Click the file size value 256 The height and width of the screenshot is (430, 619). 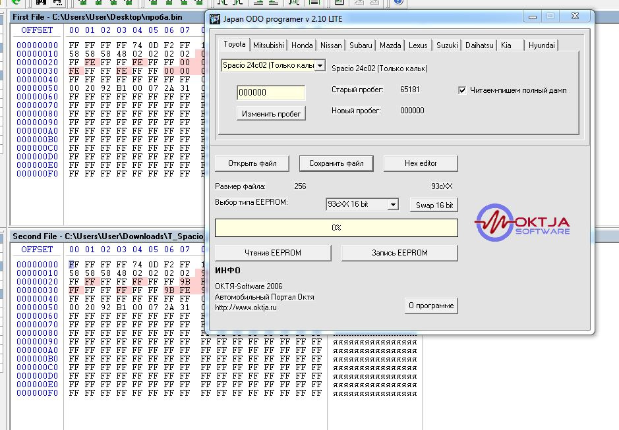pos(300,186)
